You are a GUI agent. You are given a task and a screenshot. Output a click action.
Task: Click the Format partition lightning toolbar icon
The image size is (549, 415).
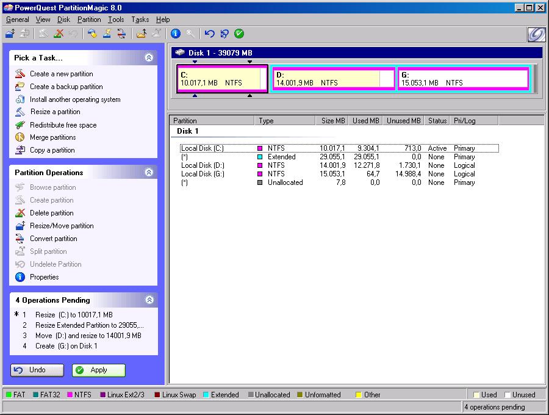pos(107,34)
